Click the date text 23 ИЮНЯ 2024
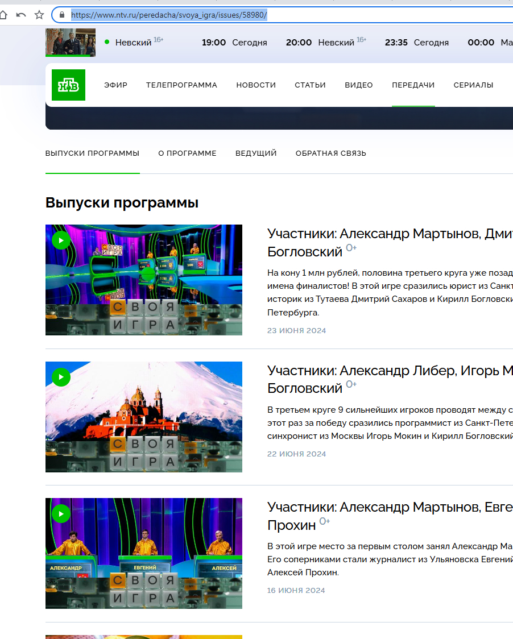The height and width of the screenshot is (639, 513). pyautogui.click(x=296, y=330)
